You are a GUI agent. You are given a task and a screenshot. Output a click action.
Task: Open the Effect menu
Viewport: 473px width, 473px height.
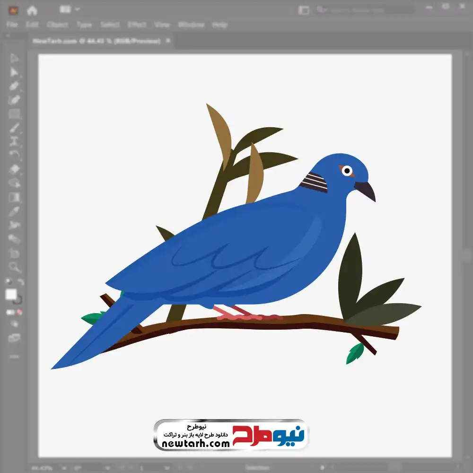pos(137,25)
